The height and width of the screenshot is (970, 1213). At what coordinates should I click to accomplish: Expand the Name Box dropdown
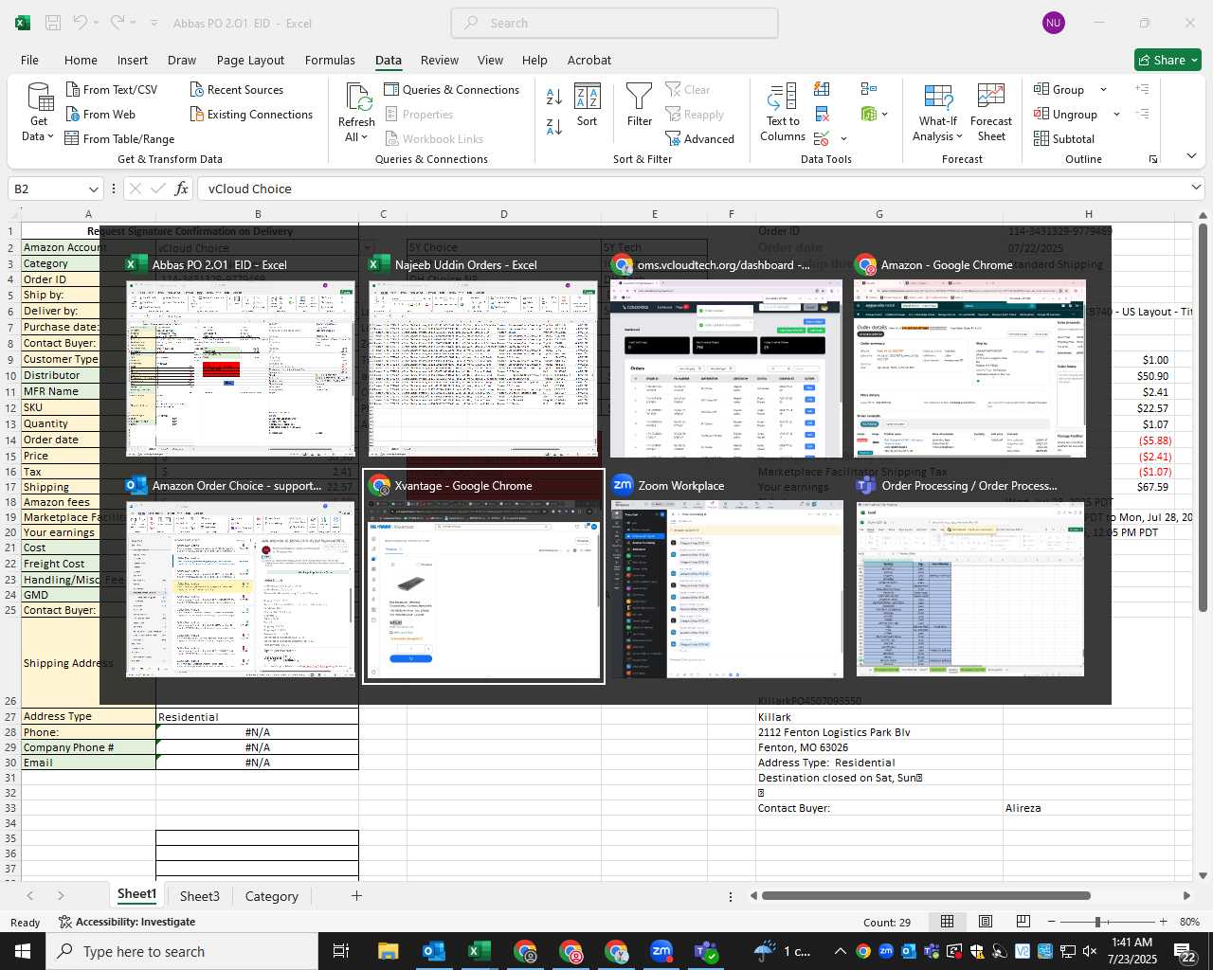point(93,189)
